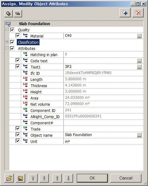Screen dimensions: 148x186
Task: Collapse the Attributes group
Action: click(7, 48)
